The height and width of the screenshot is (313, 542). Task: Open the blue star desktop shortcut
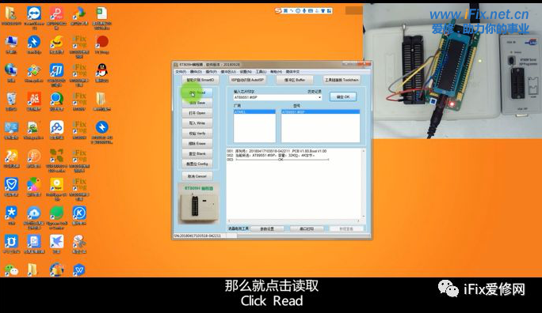click(11, 216)
